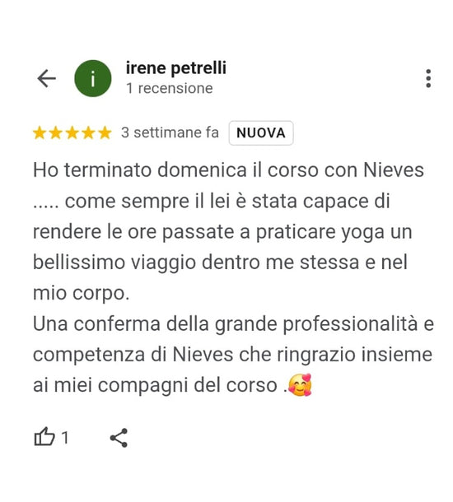This screenshot has height=502, width=453.
Task: Like the review with thumbs-up icon
Action: click(x=44, y=437)
